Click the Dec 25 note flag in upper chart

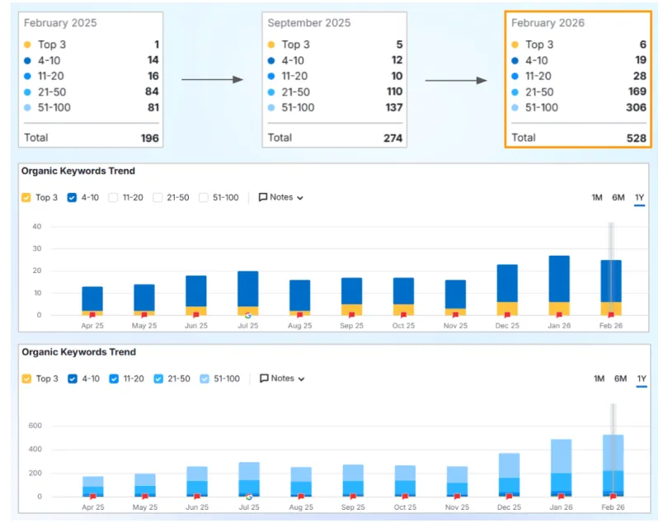[507, 315]
